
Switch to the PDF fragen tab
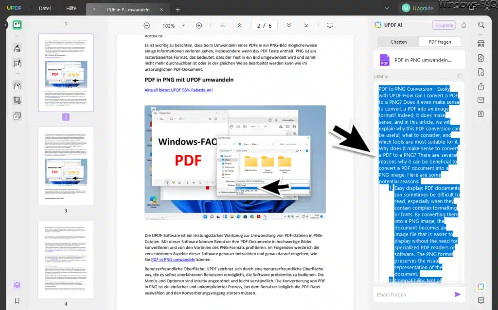pyautogui.click(x=440, y=42)
